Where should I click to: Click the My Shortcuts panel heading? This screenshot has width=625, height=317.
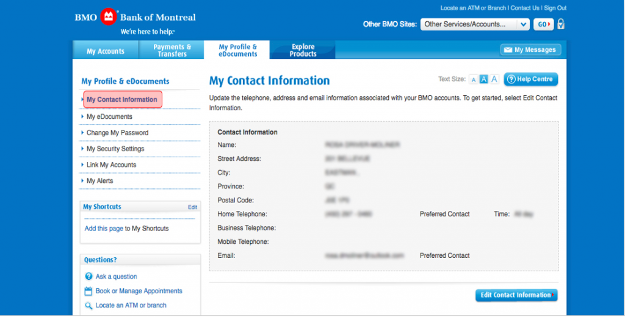[102, 207]
